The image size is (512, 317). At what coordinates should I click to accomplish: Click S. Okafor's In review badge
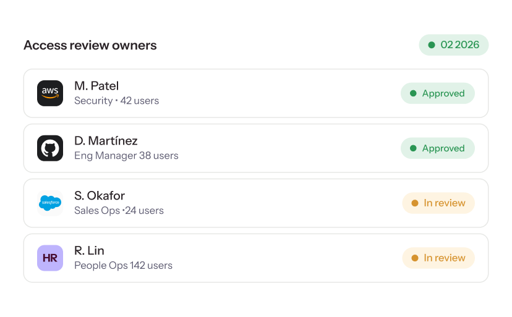pos(438,203)
